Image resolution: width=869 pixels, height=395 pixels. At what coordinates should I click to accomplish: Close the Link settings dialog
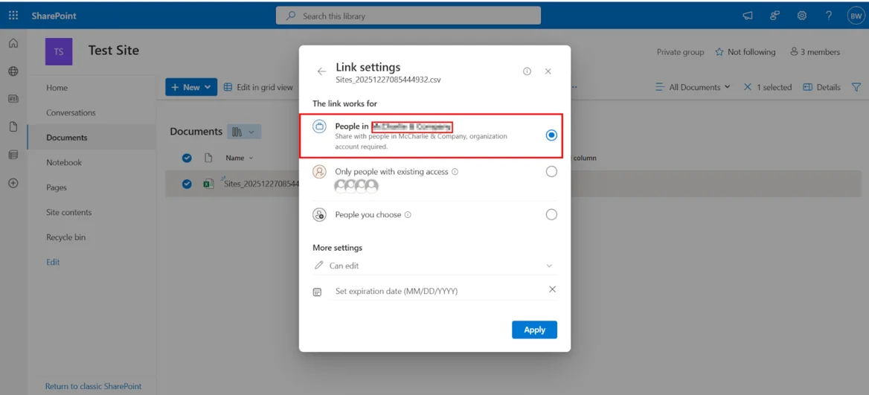pos(548,71)
